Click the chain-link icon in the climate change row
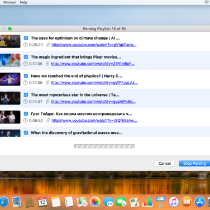 tap(48, 45)
